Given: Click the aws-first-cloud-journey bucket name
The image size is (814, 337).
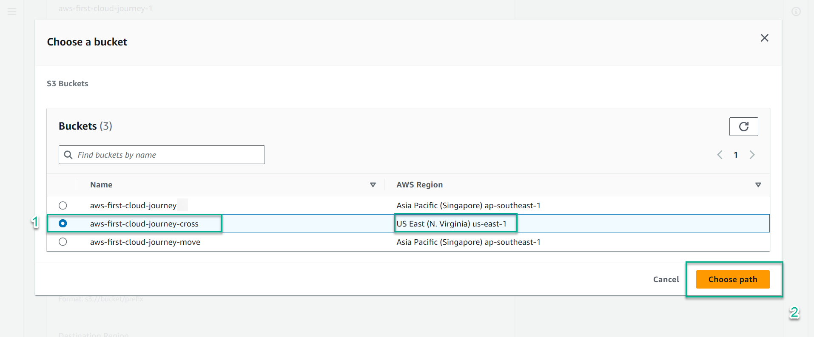Looking at the screenshot, I should (133, 206).
